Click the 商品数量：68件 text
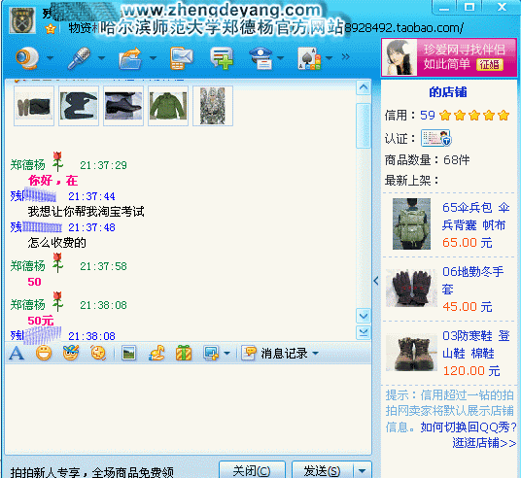This screenshot has height=478, width=521. (x=428, y=160)
